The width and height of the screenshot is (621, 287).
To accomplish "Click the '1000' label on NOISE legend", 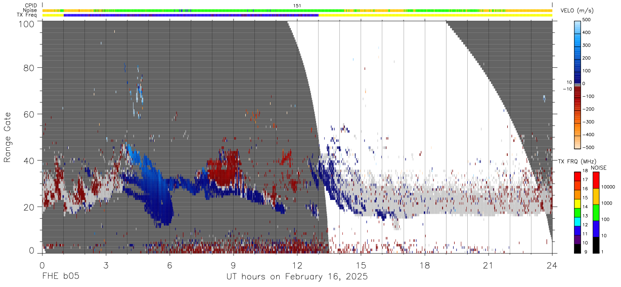I will tap(607, 203).
